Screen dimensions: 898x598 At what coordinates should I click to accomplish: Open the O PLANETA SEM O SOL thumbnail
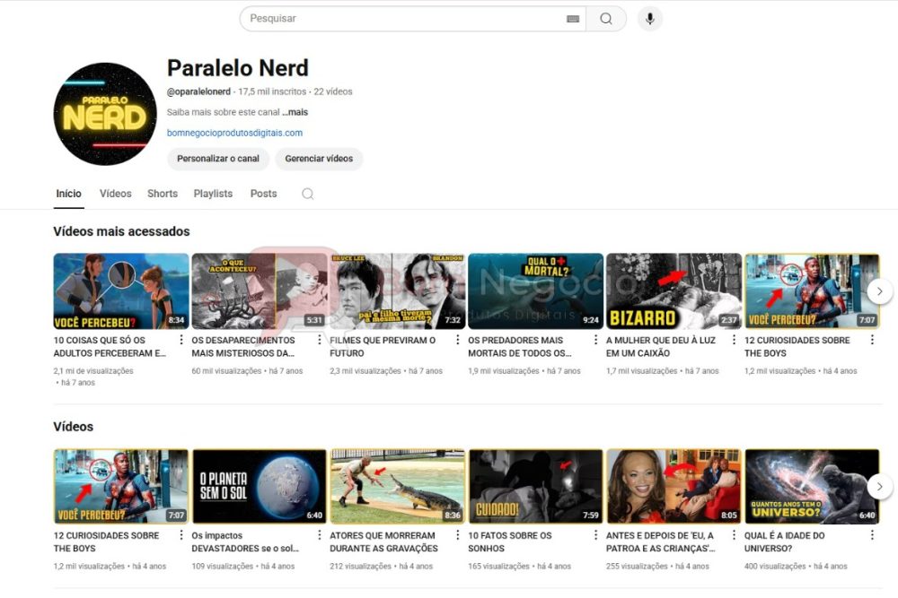coord(259,487)
